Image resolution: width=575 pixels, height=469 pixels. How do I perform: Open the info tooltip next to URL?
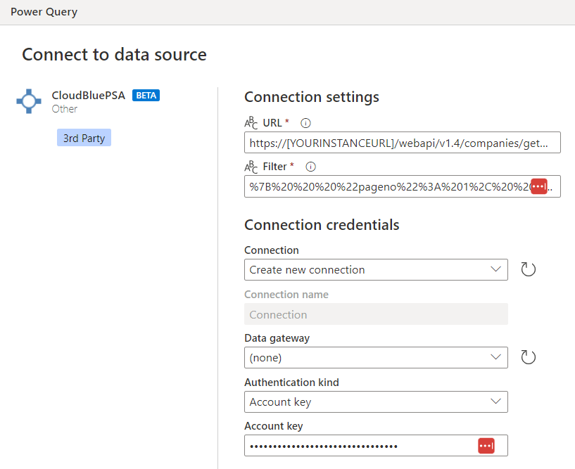[x=305, y=122]
